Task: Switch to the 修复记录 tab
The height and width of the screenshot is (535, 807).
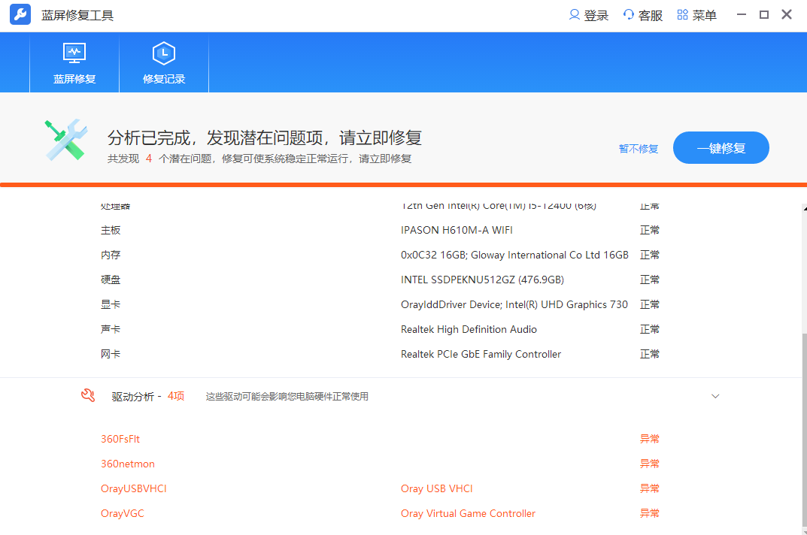Action: (164, 63)
